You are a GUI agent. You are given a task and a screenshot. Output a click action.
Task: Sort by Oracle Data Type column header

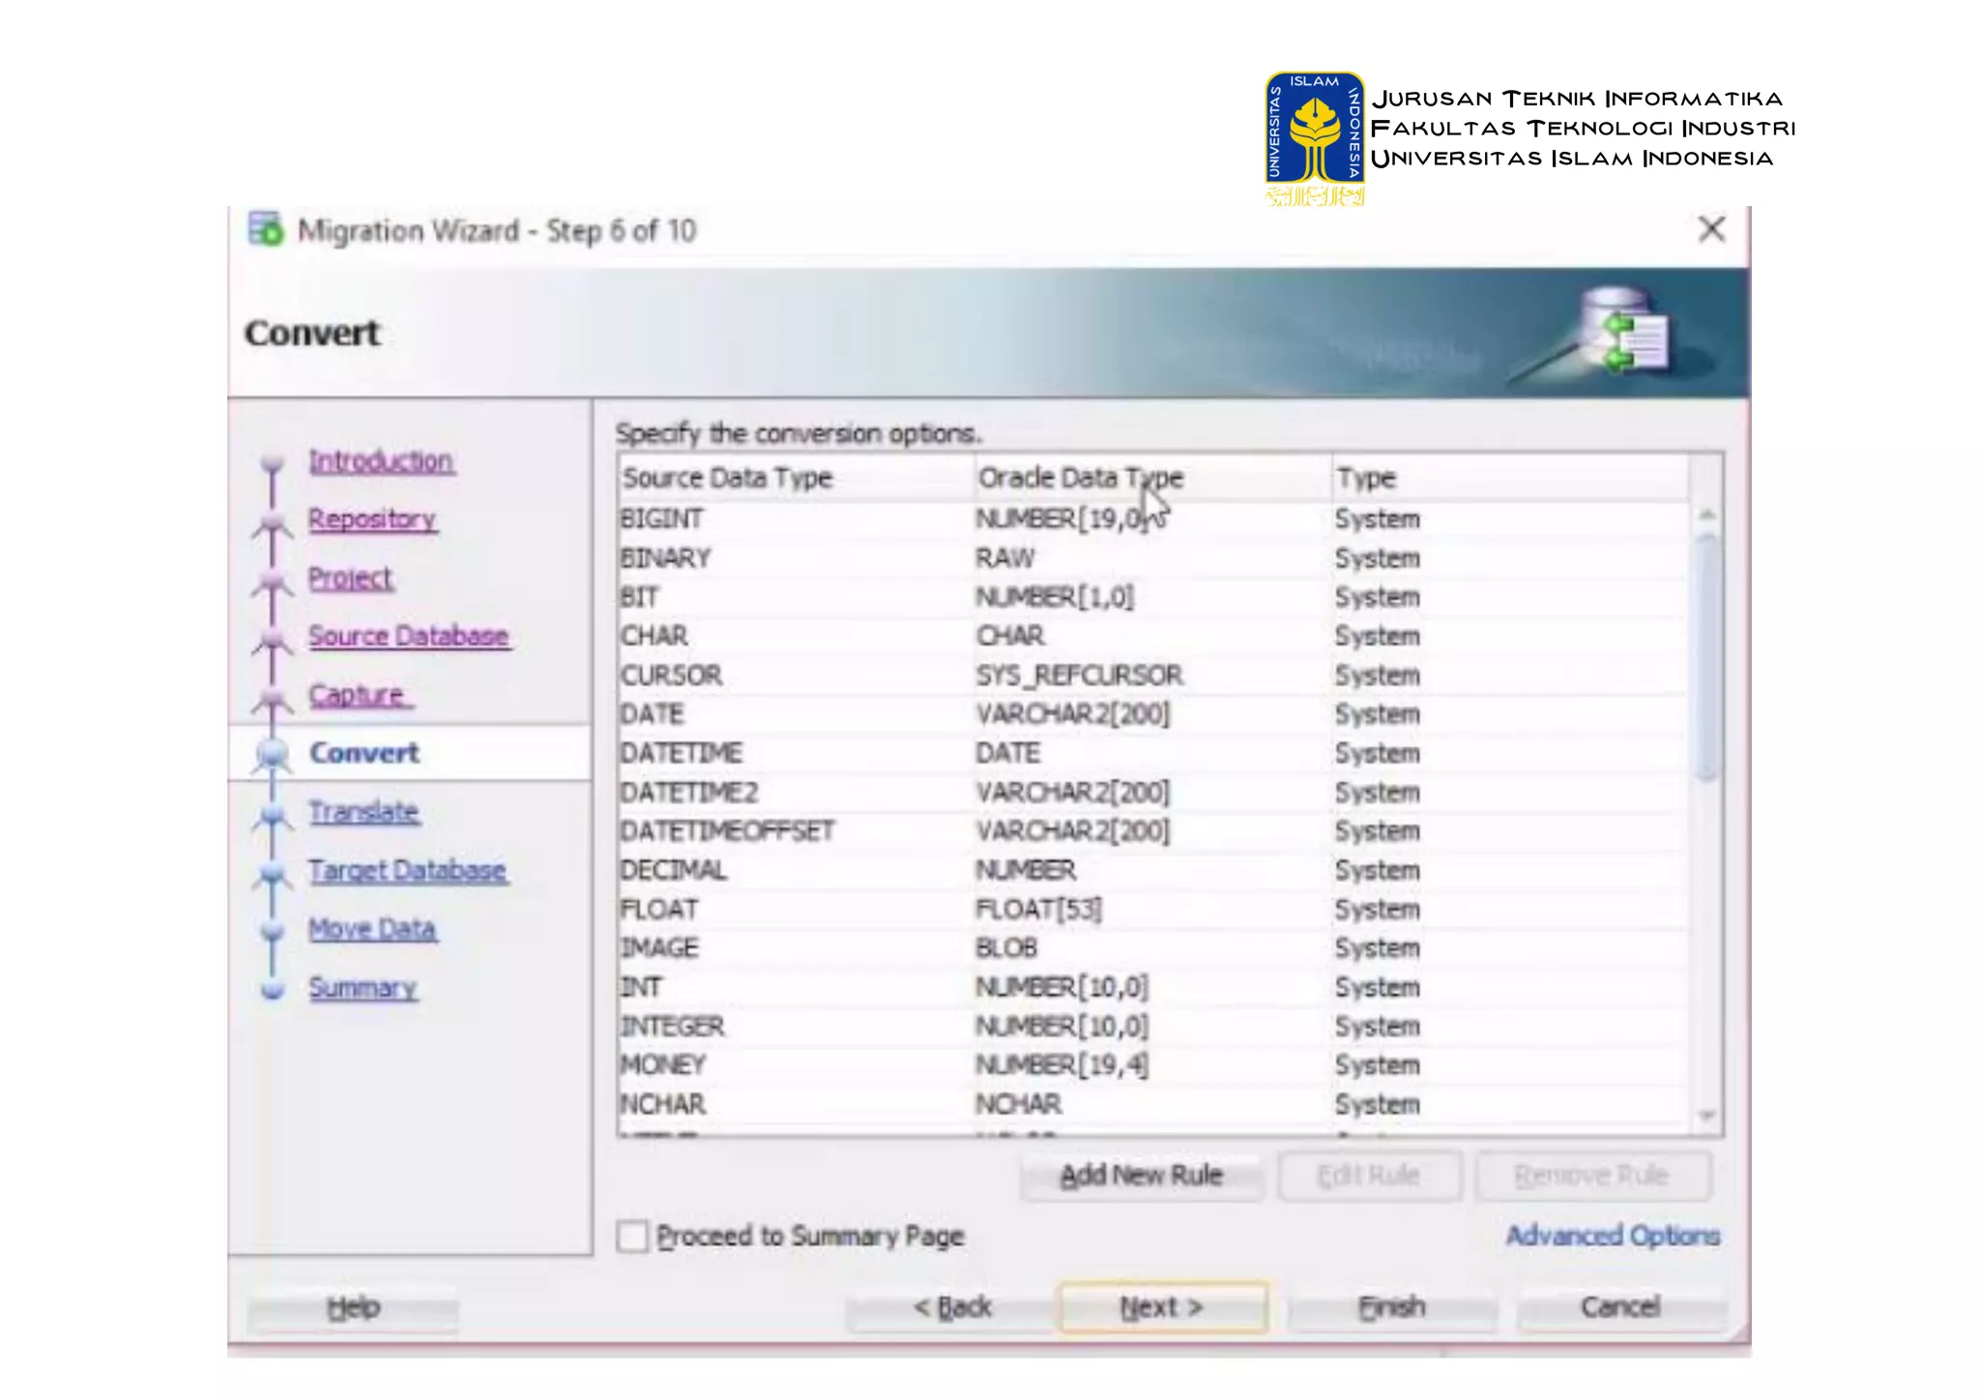tap(1152, 478)
